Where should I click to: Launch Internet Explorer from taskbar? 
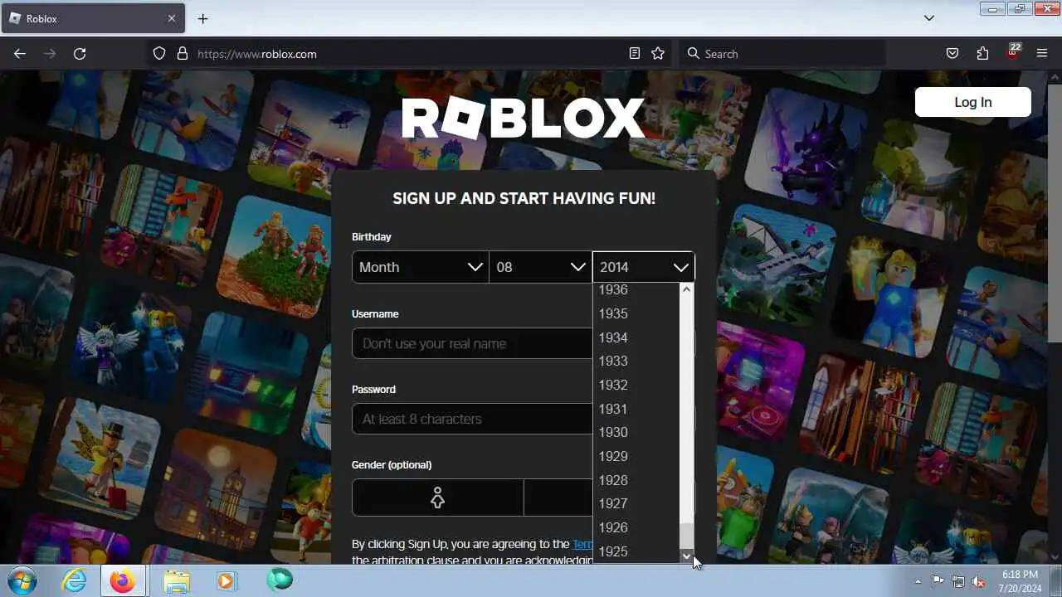pyautogui.click(x=75, y=580)
